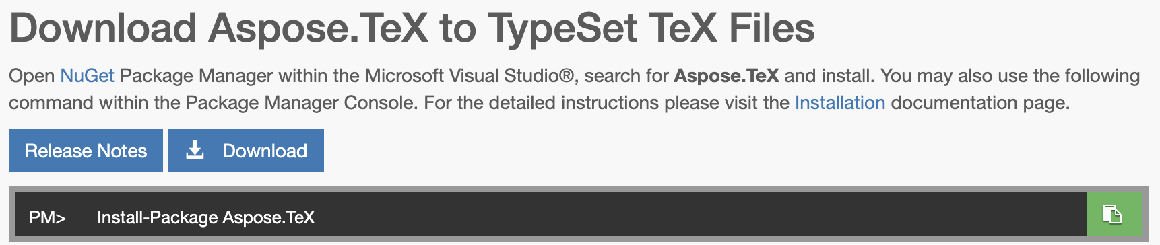Click the words search for in paragraph

[626, 76]
